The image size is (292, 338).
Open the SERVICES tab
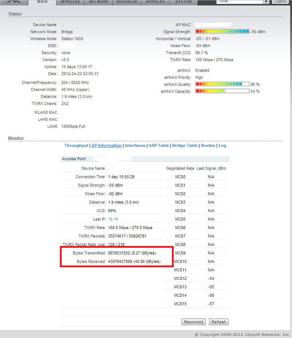coord(155,2)
